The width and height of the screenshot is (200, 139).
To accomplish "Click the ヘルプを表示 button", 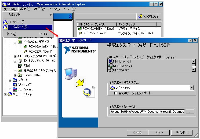I will pos(149,16).
